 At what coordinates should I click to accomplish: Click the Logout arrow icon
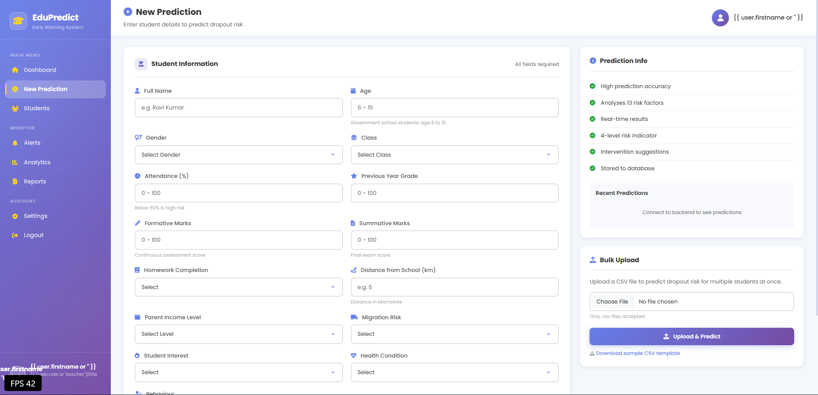coord(15,235)
